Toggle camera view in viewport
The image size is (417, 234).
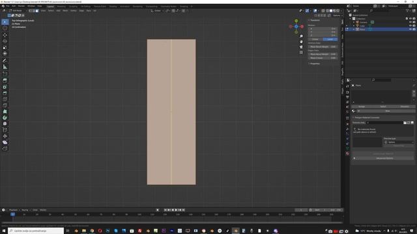point(301,47)
